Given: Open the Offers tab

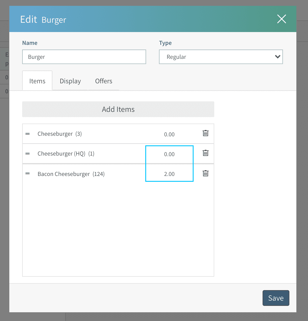Looking at the screenshot, I should coord(104,81).
